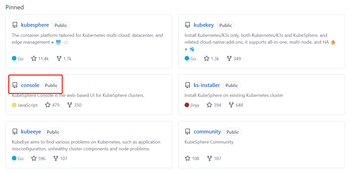Click the fork icon on the community card
351x172 pixels.
tap(209, 158)
